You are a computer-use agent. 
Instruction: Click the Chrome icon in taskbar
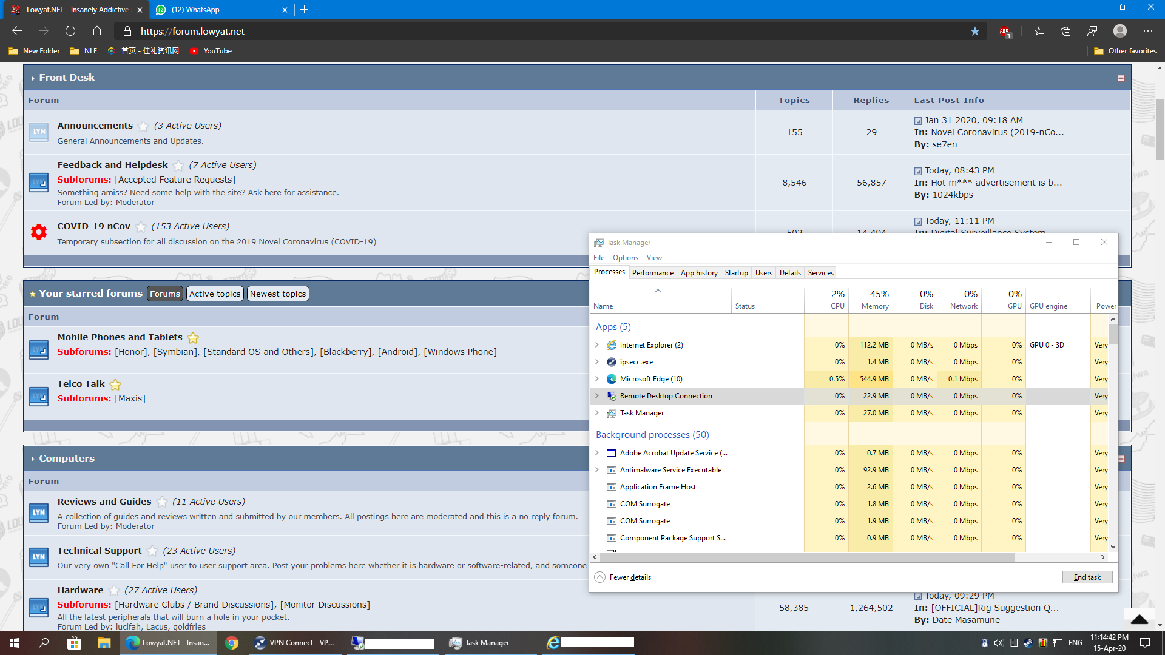[x=232, y=643]
